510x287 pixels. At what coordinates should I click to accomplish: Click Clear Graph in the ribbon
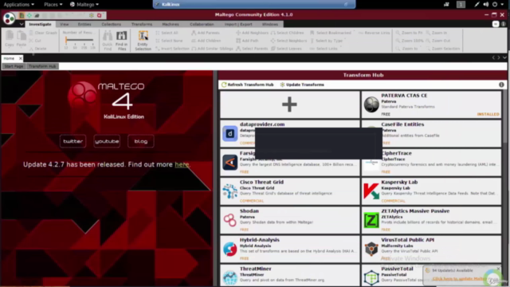[43, 33]
